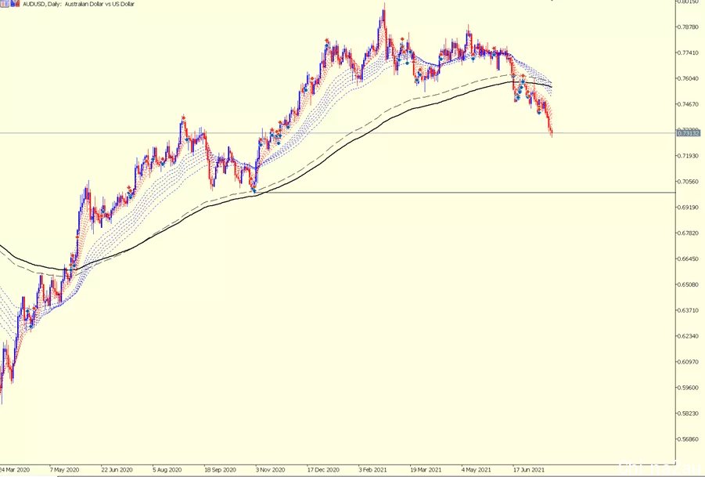Click the 0.58230 price scale label

[689, 414]
